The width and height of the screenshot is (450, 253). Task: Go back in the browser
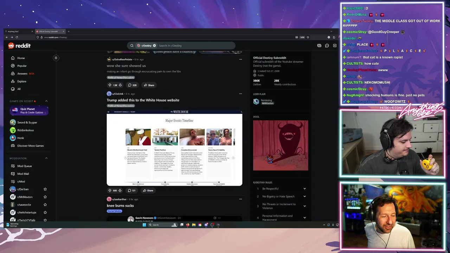point(7,37)
